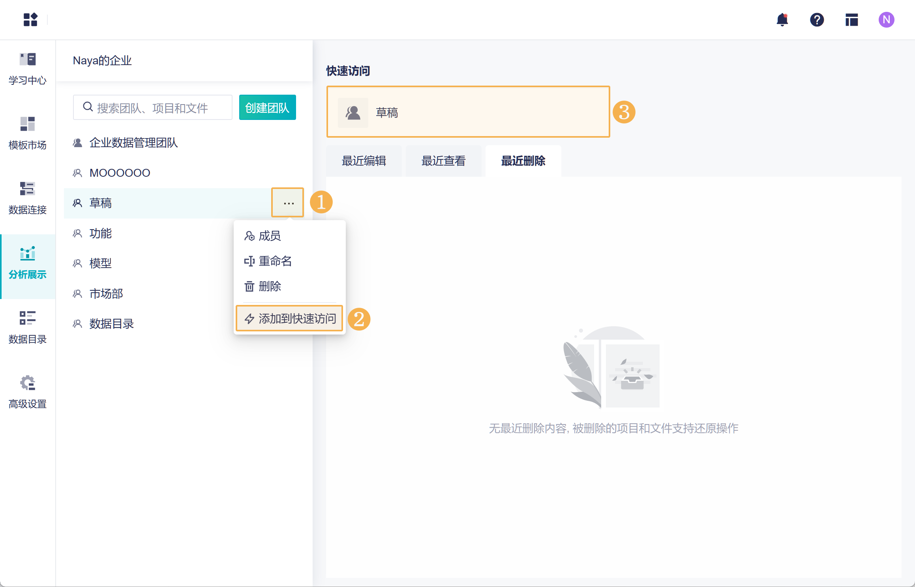
Task: Click the help question mark icon
Action: pos(817,20)
